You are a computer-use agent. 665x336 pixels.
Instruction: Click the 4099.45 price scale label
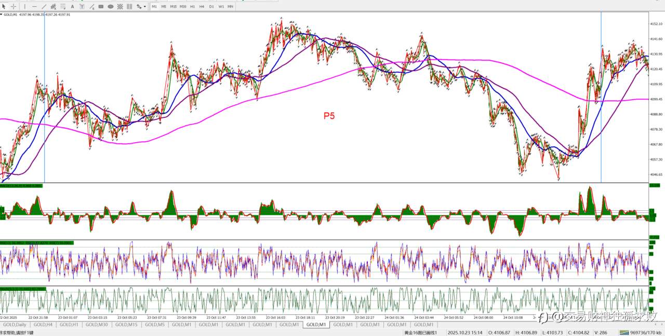(656, 99)
